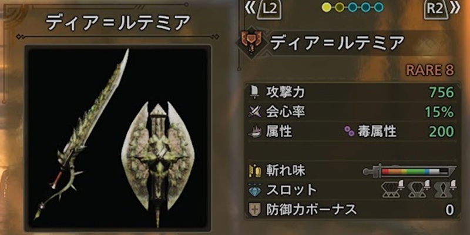The image size is (470, 235).
Task: Click the purple poison element icon
Action: coord(348,132)
